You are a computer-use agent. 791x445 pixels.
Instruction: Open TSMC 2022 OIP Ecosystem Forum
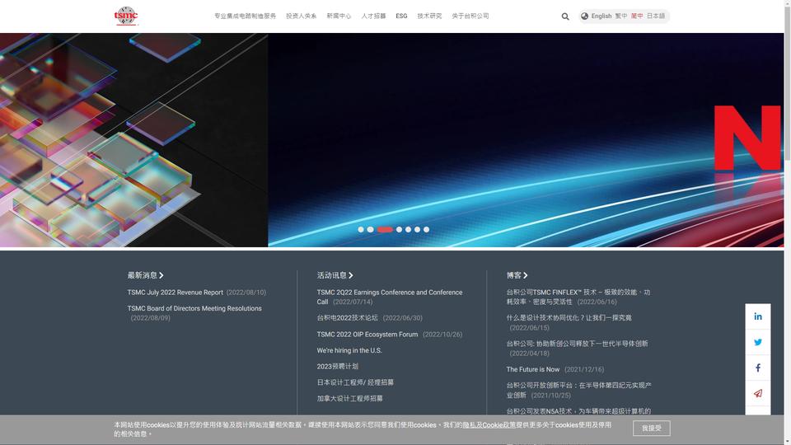pyautogui.click(x=367, y=335)
